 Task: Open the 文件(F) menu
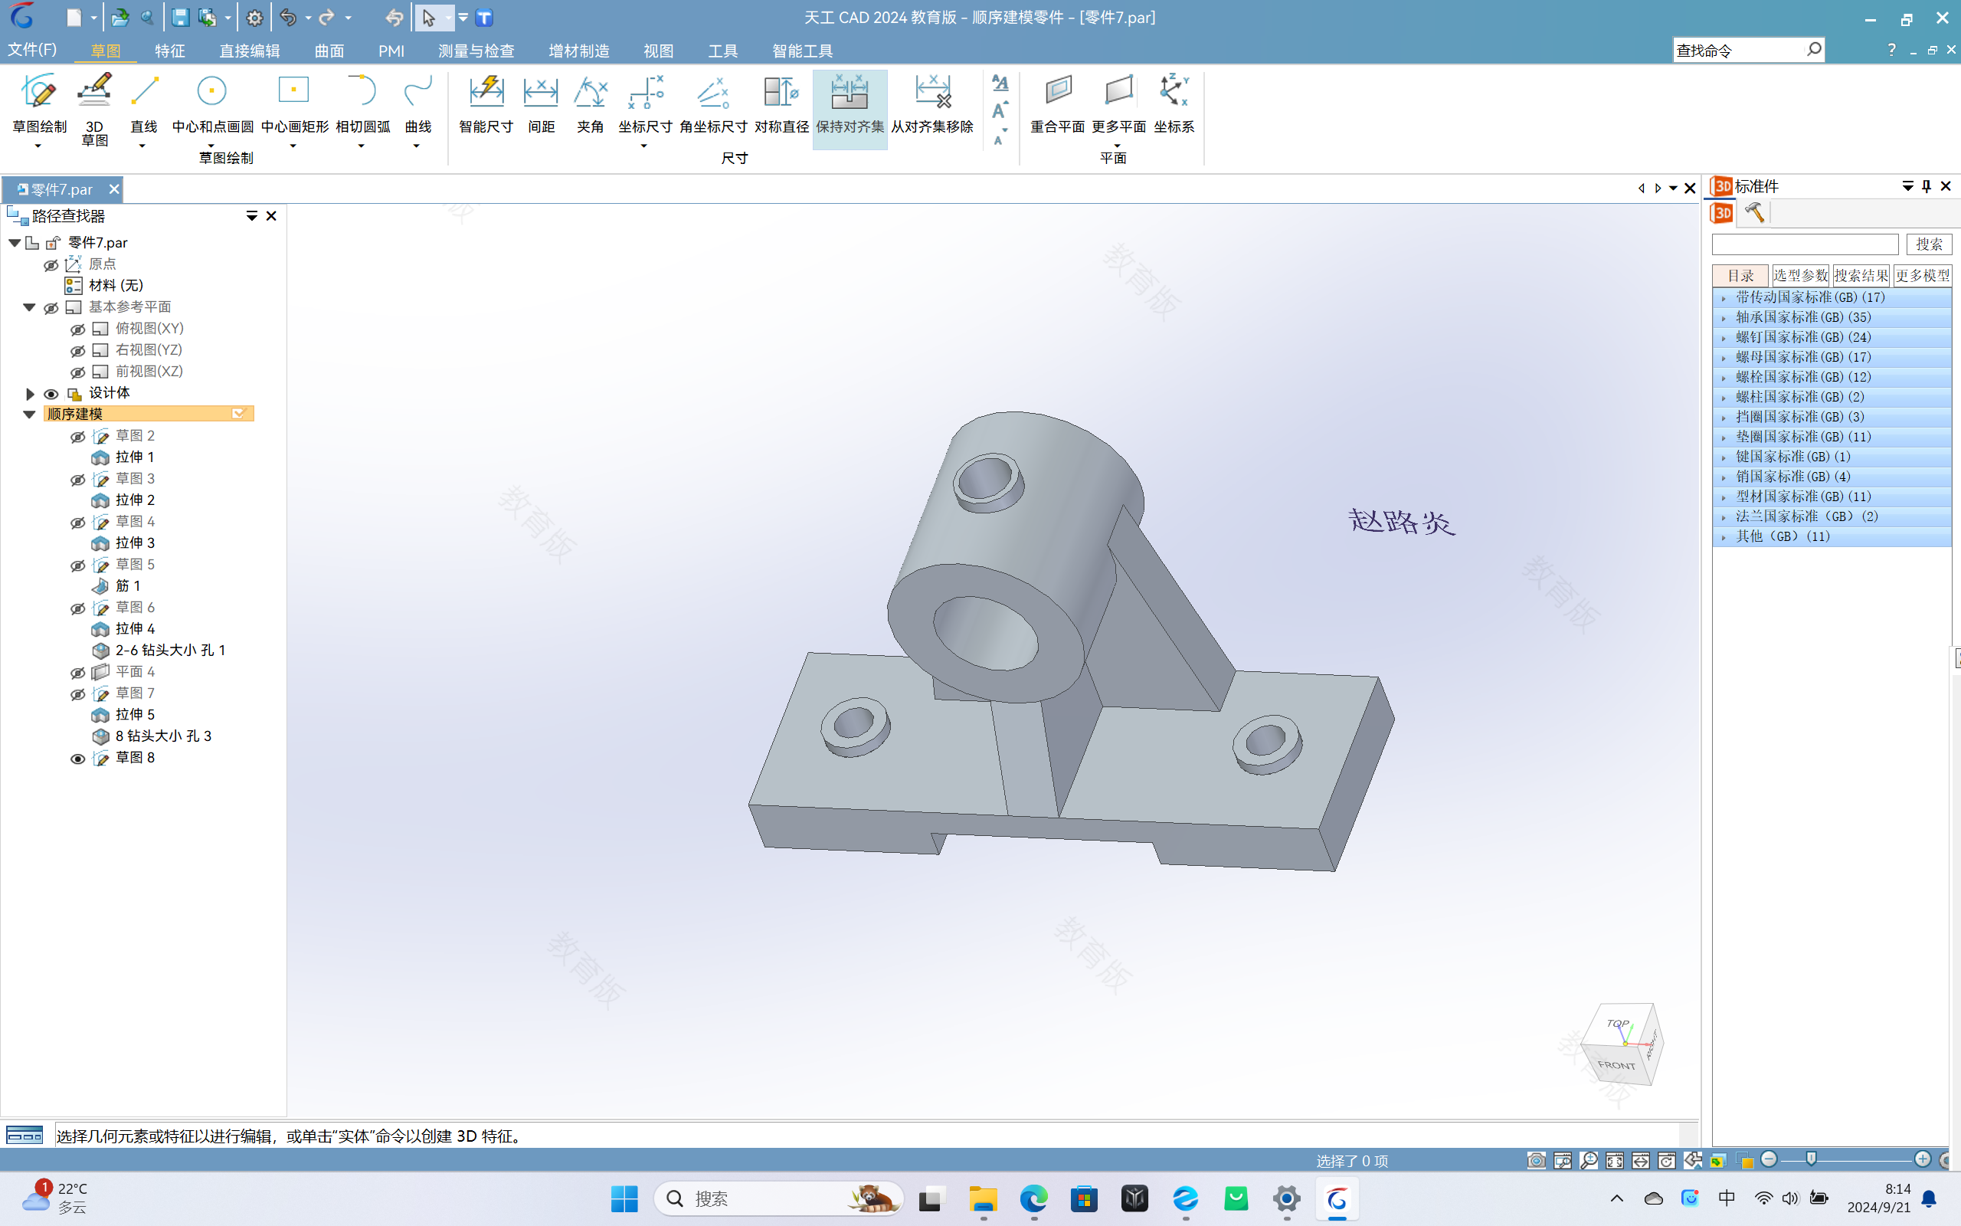coord(32,50)
